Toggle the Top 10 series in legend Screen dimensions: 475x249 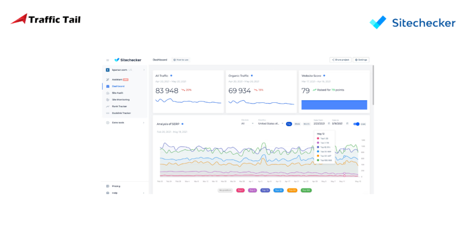point(265,190)
